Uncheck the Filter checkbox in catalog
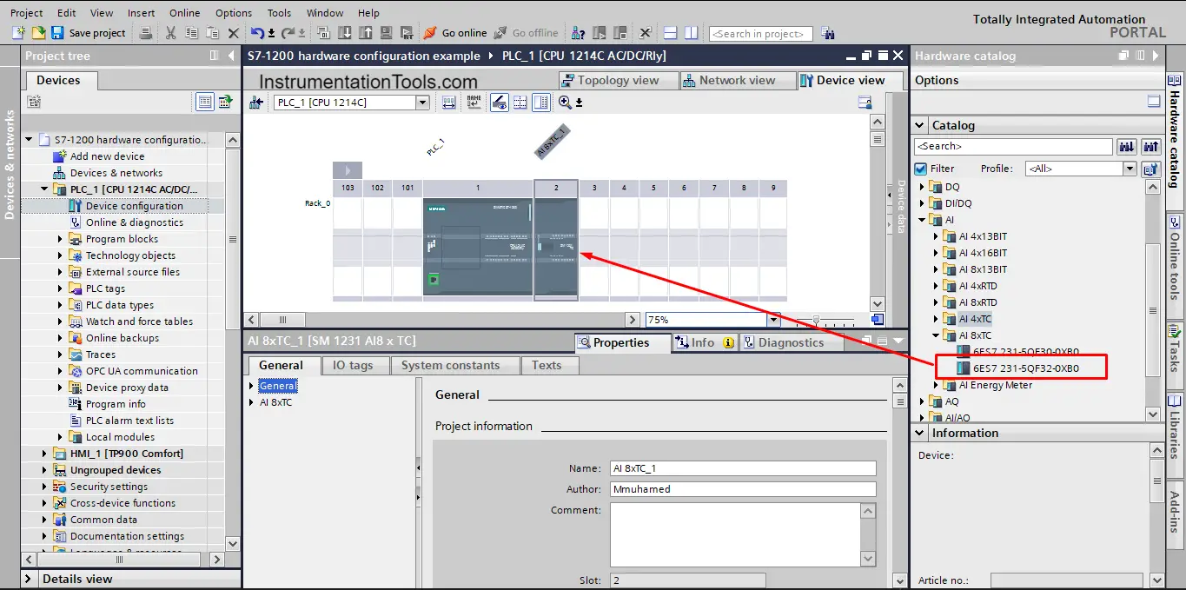1186x590 pixels. coord(921,169)
